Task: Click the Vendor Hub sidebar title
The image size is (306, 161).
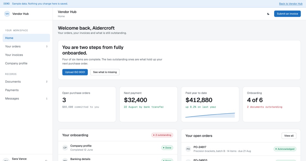Action: tap(20, 14)
